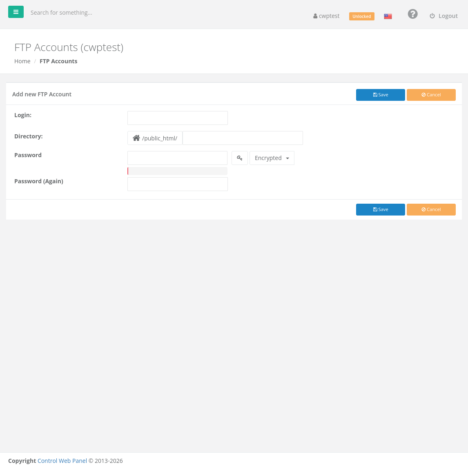Open the Control Web Panel footer link
Viewport: 468px width, 469px height.
click(62, 460)
